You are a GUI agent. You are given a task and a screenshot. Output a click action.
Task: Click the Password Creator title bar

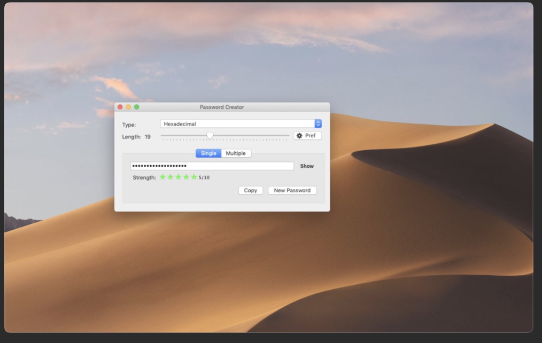[x=222, y=107]
